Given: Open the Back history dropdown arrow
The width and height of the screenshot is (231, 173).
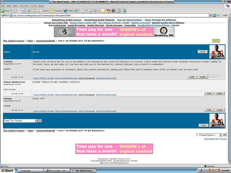Looking at the screenshot, I should click(x=12, y=11).
